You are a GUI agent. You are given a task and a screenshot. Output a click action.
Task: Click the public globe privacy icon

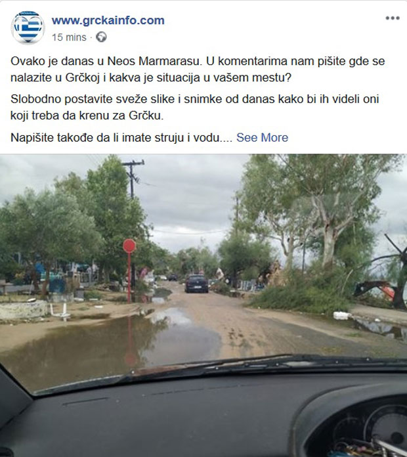point(101,37)
